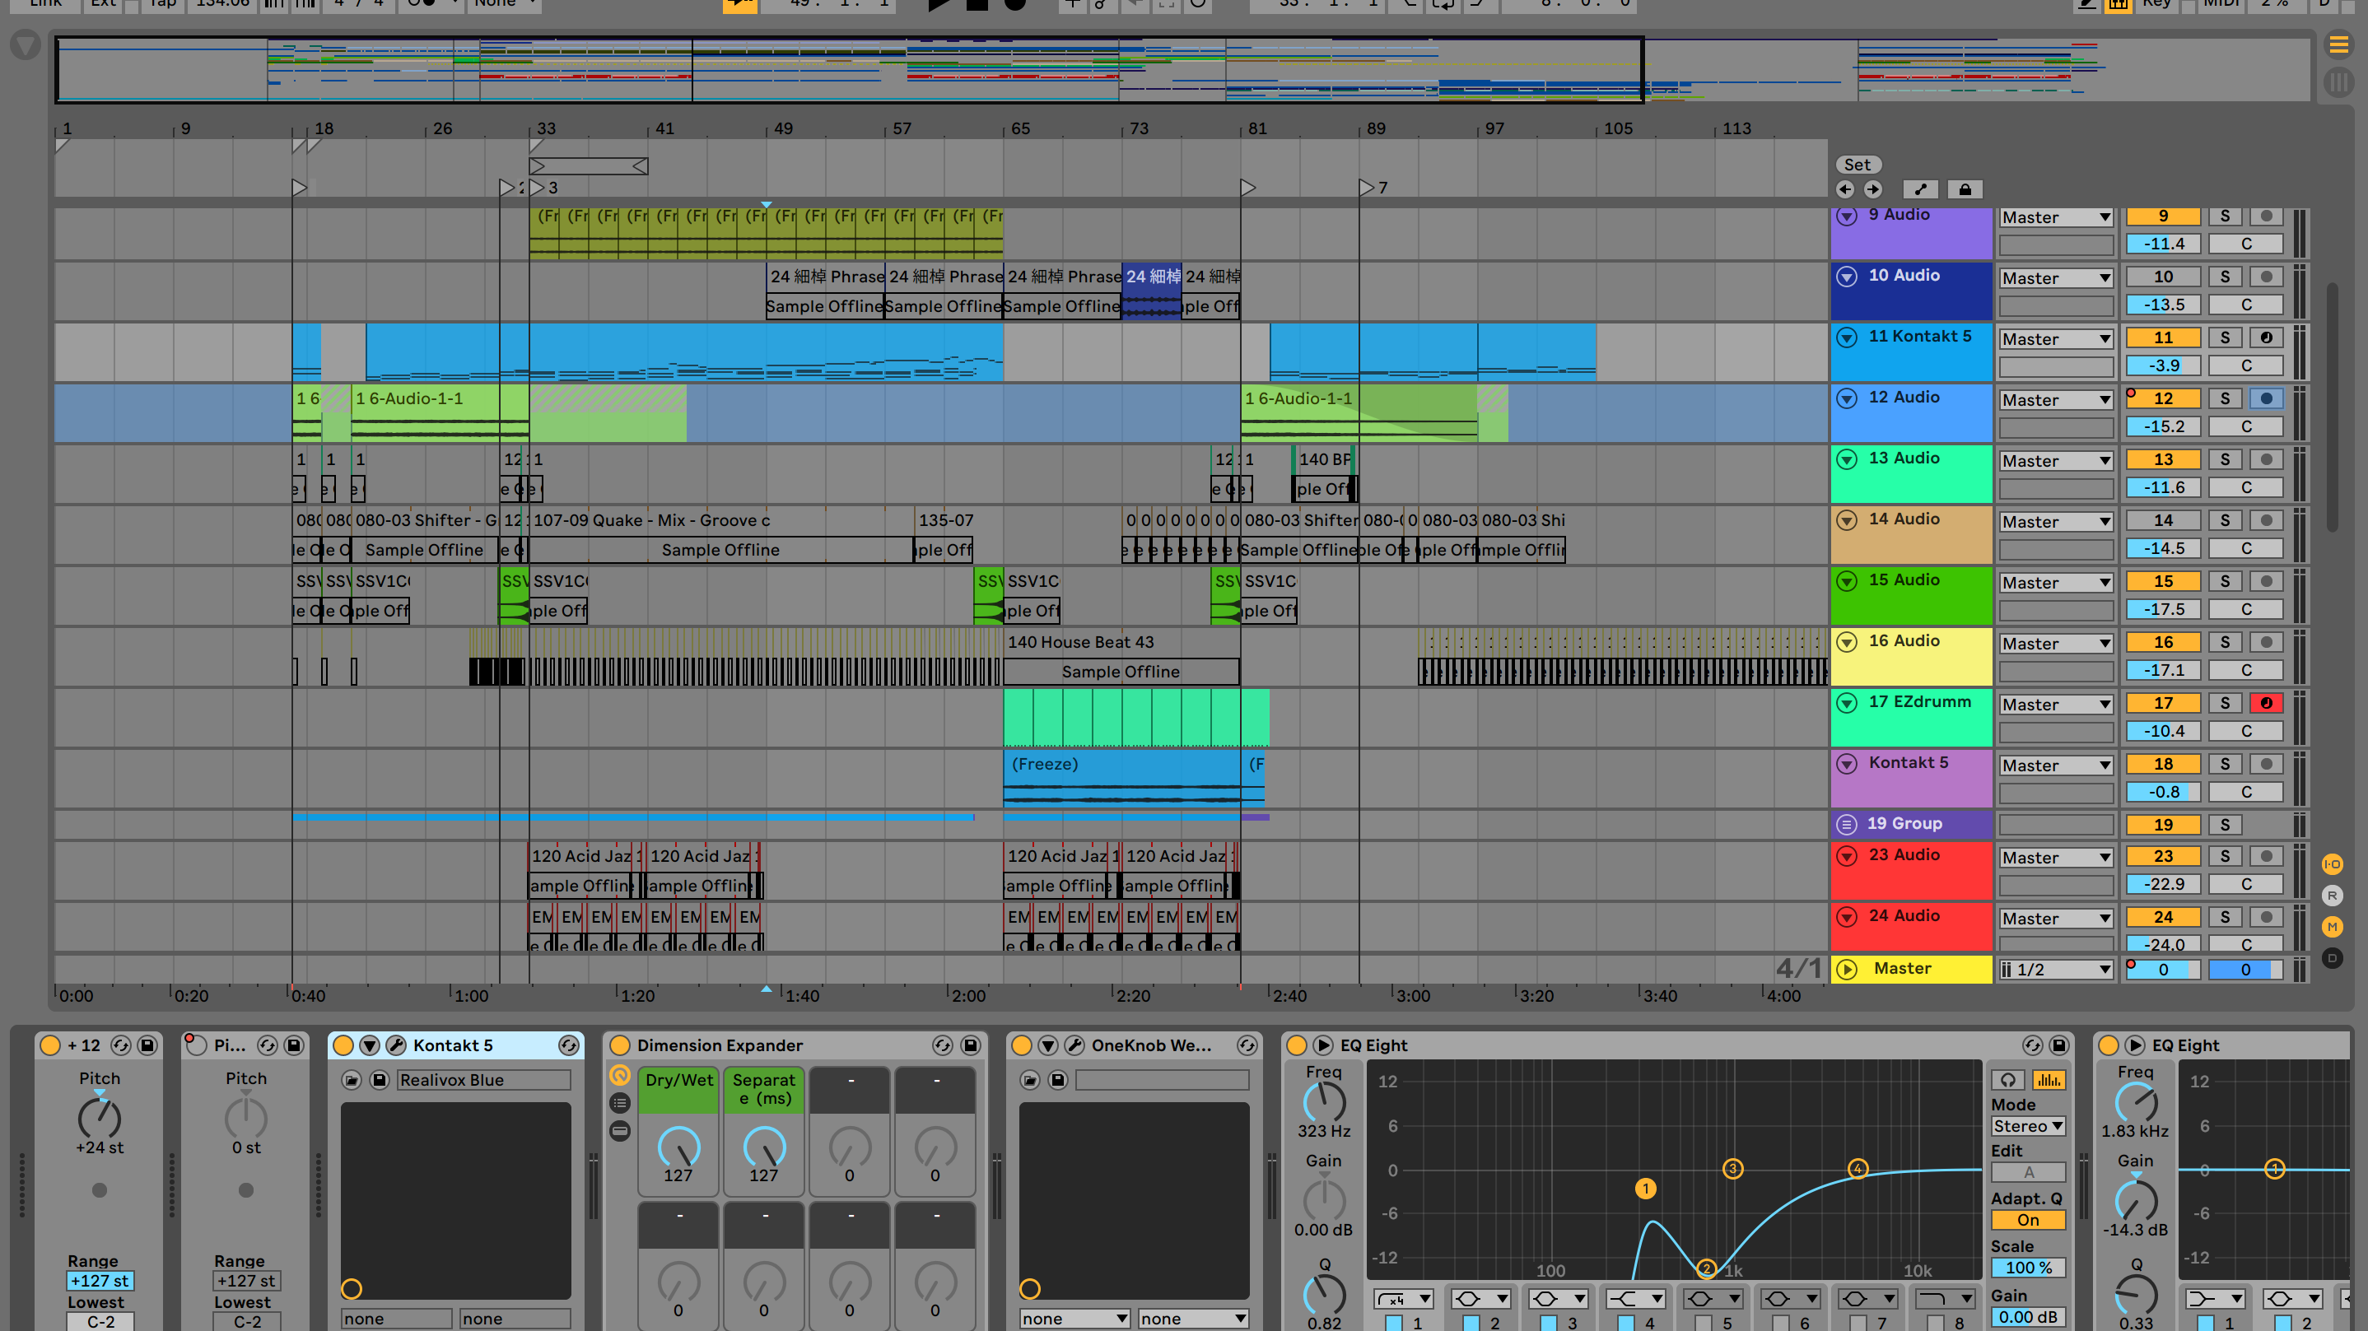Screen dimensions: 2368x1331
Task: Click EQ Eight Edit A button
Action: pyautogui.click(x=2028, y=1172)
